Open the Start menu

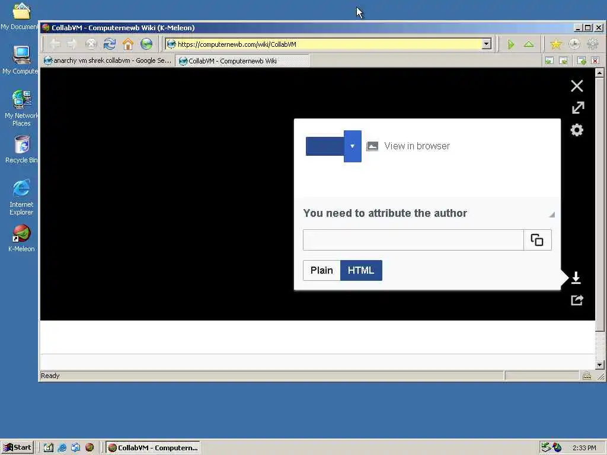[17, 447]
